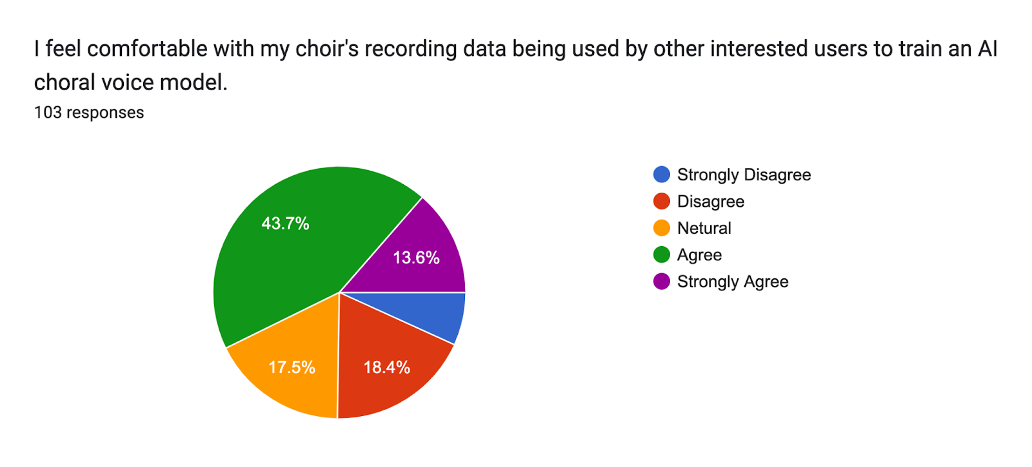
Task: Click the "103 responses" text
Action: [89, 113]
